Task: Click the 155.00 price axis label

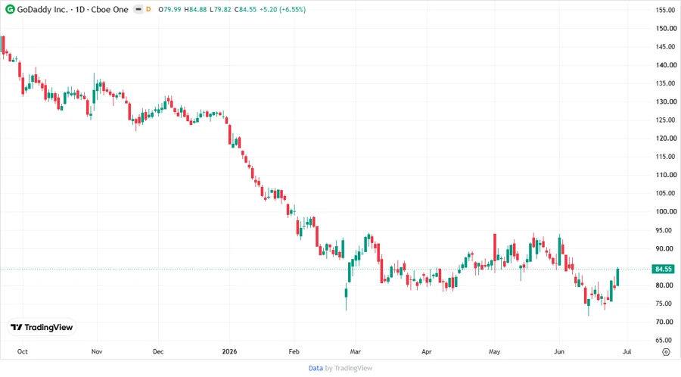Action: click(x=666, y=10)
